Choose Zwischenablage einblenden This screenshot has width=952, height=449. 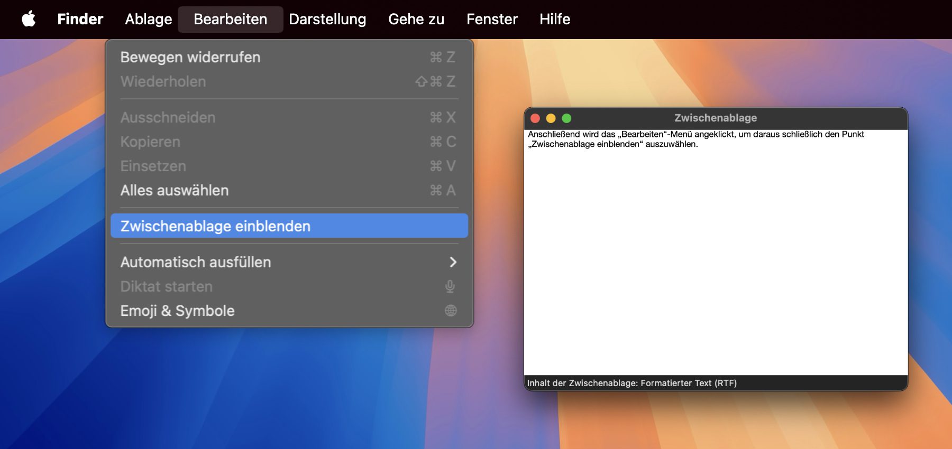point(215,226)
